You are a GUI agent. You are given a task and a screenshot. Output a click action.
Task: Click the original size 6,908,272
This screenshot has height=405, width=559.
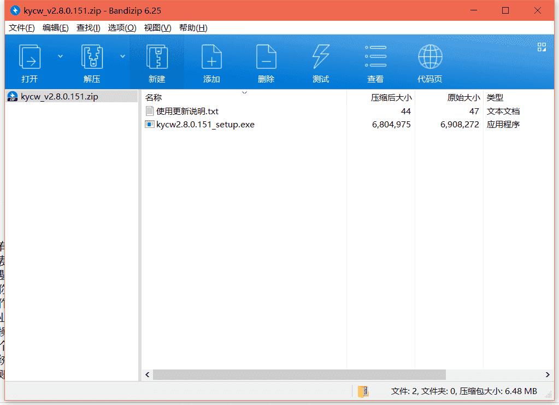tap(460, 125)
